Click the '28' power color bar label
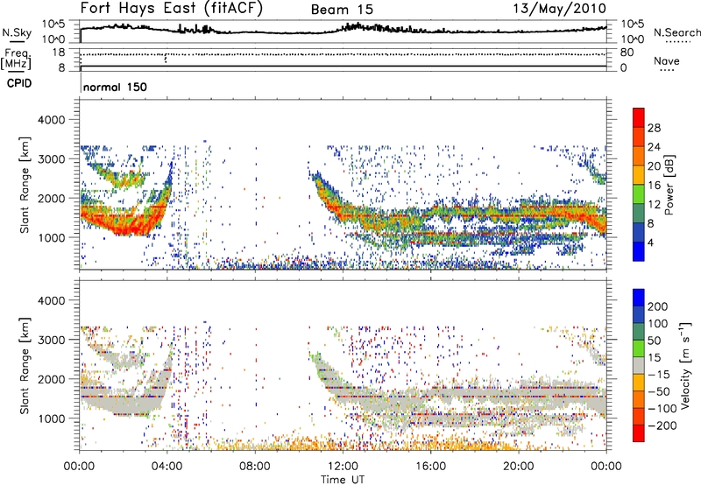The height and width of the screenshot is (485, 701). point(654,128)
